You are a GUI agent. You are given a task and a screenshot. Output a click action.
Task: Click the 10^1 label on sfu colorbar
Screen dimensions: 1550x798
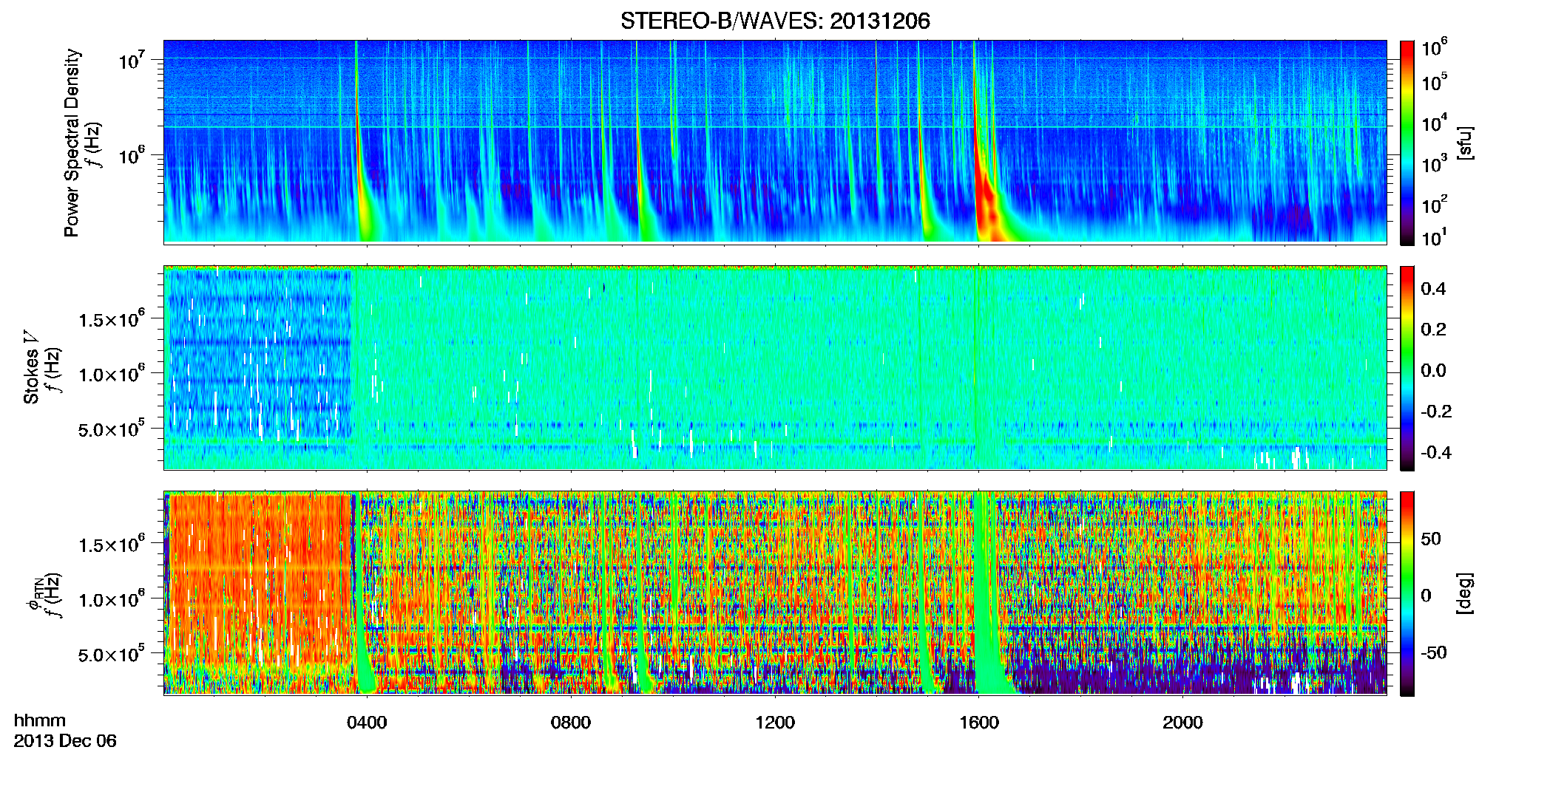tap(1434, 238)
